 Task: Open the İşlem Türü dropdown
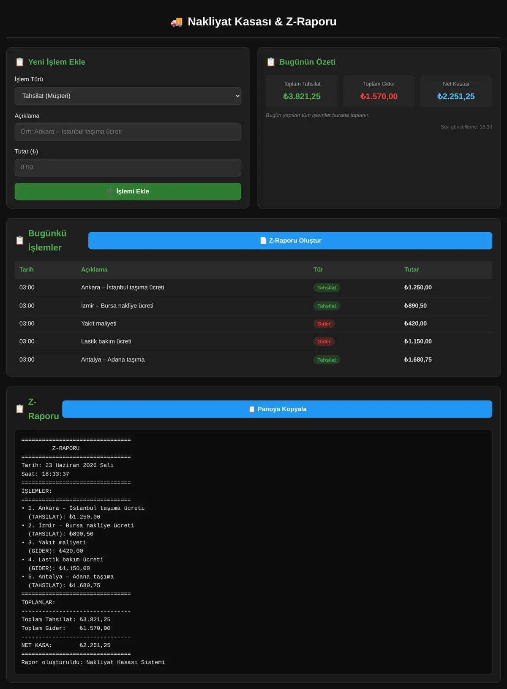click(x=128, y=96)
